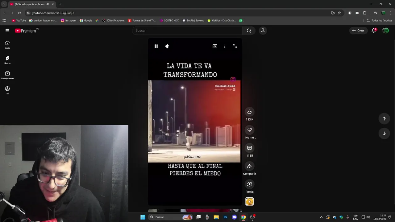Open Chrome media controls icon

(x=376, y=13)
